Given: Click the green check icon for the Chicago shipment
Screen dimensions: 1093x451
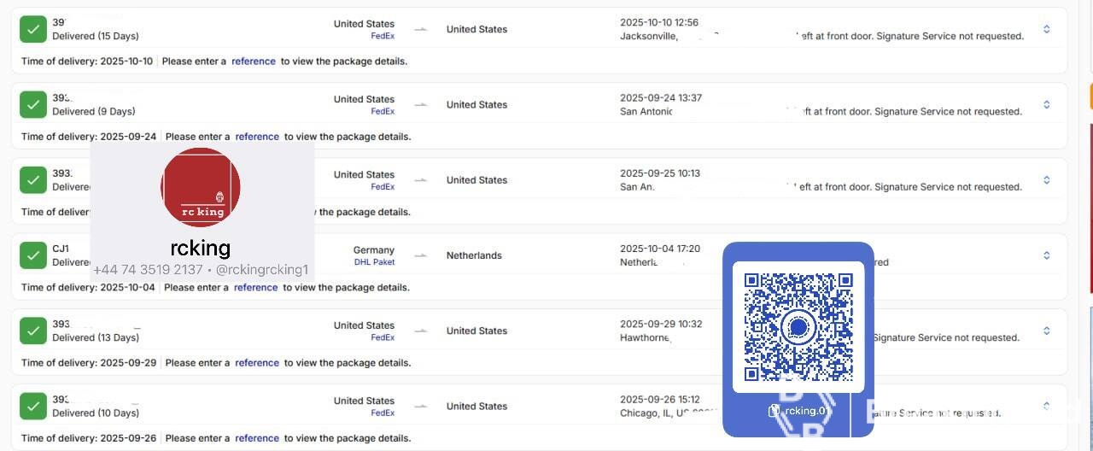Looking at the screenshot, I should point(33,406).
